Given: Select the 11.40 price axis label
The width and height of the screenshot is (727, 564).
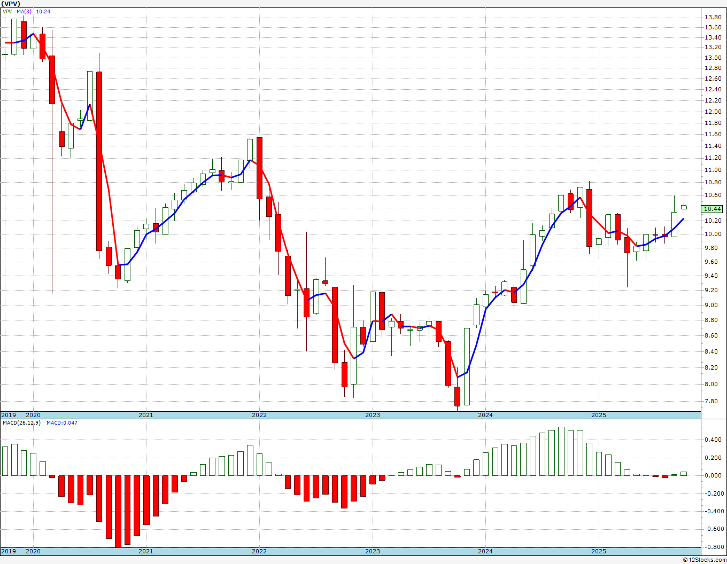Looking at the screenshot, I should pyautogui.click(x=713, y=146).
